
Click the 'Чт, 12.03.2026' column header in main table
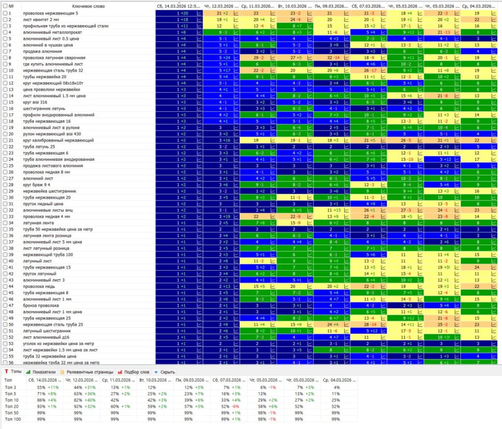pos(221,6)
